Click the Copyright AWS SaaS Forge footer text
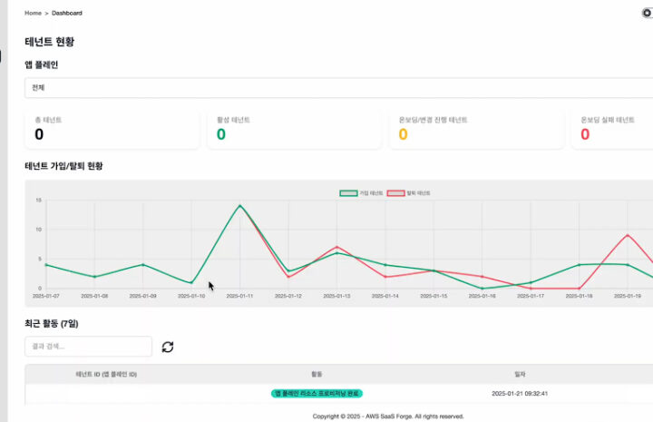 (388, 417)
